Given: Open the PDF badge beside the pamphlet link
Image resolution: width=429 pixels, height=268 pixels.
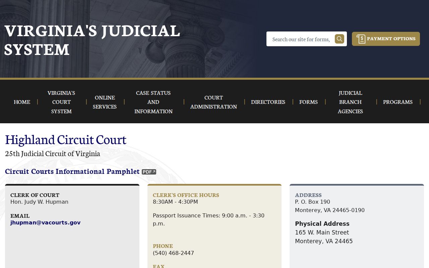Looking at the screenshot, I should point(149,172).
